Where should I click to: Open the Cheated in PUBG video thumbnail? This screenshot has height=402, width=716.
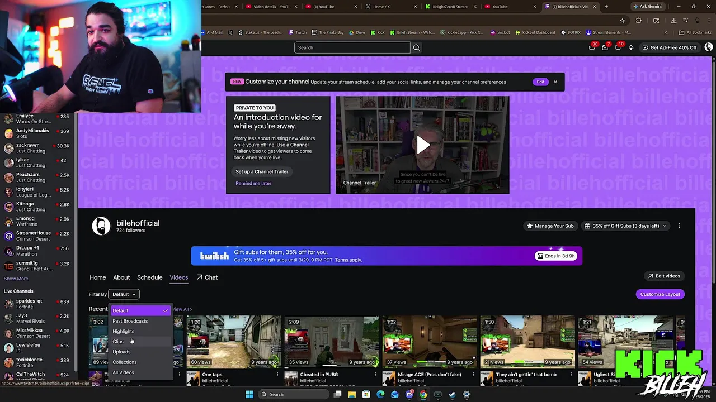pyautogui.click(x=332, y=342)
